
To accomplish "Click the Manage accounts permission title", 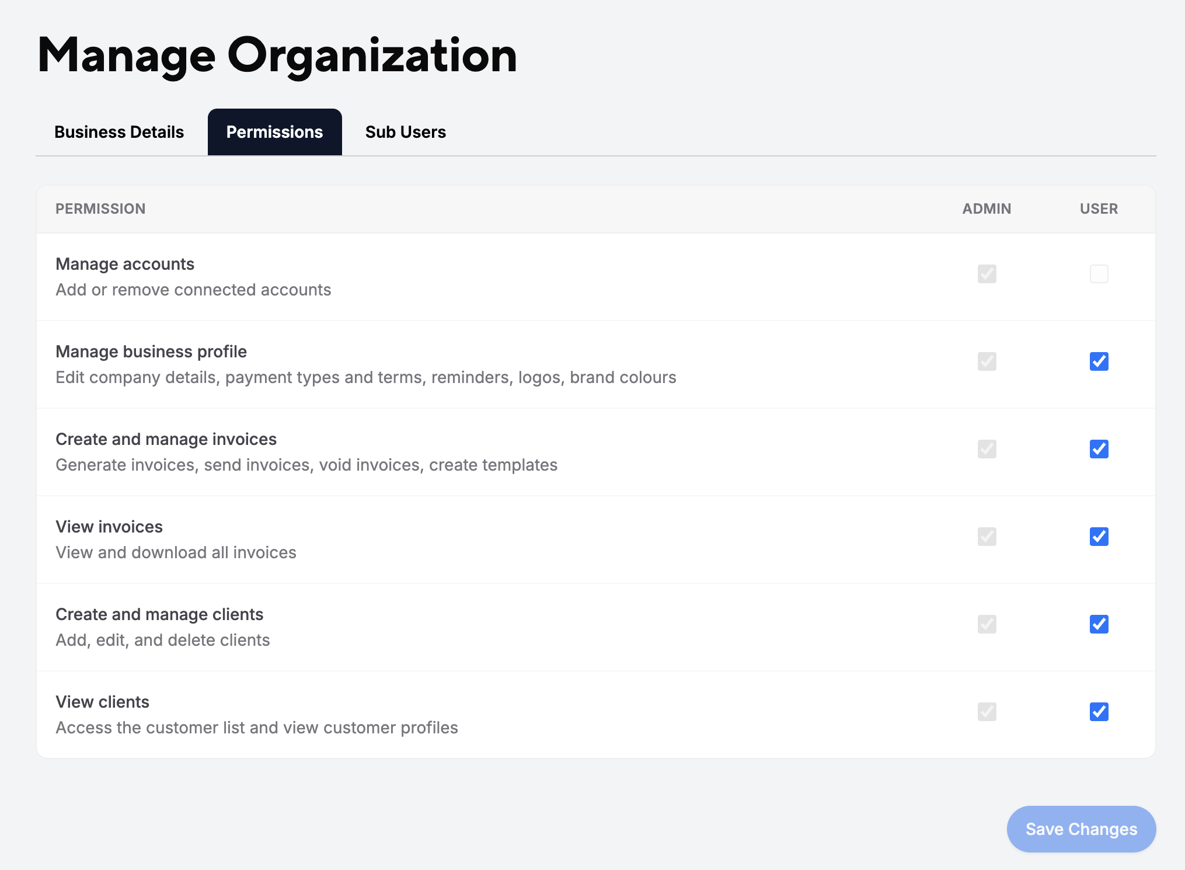I will tap(125, 264).
